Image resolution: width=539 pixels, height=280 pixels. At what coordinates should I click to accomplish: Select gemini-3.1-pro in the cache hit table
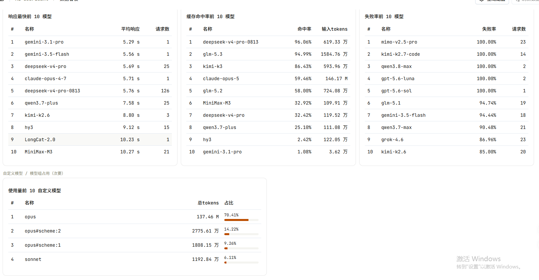click(x=268, y=152)
